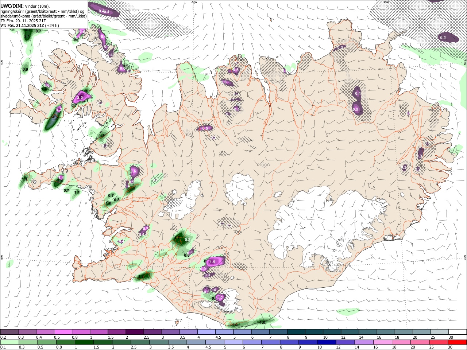
Task: Click the snow legend swatch between 4 and 4.5
Action: click(x=206, y=332)
